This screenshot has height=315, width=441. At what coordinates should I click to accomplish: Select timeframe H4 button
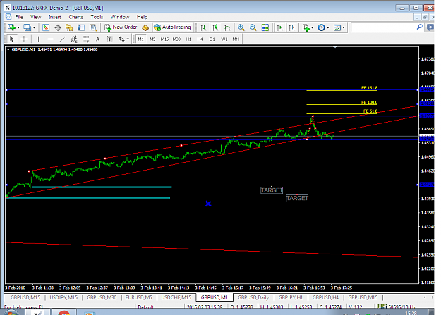click(x=200, y=39)
